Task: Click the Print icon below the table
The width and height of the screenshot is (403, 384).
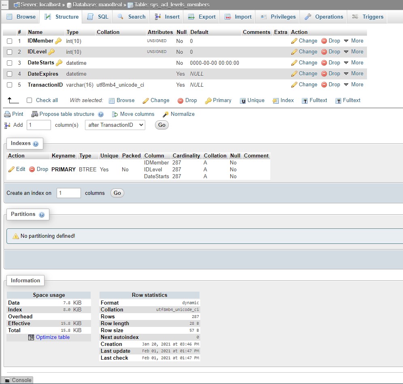Action: click(x=7, y=114)
